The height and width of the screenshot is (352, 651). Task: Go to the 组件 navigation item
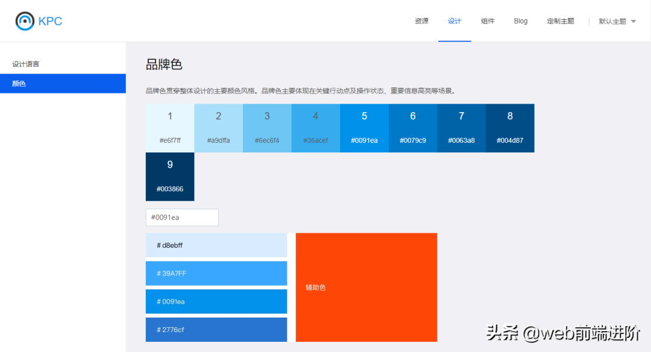[488, 21]
